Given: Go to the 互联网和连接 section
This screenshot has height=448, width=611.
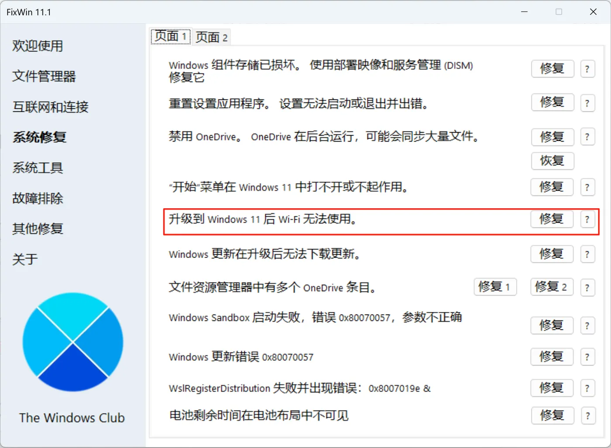Looking at the screenshot, I should tap(51, 107).
